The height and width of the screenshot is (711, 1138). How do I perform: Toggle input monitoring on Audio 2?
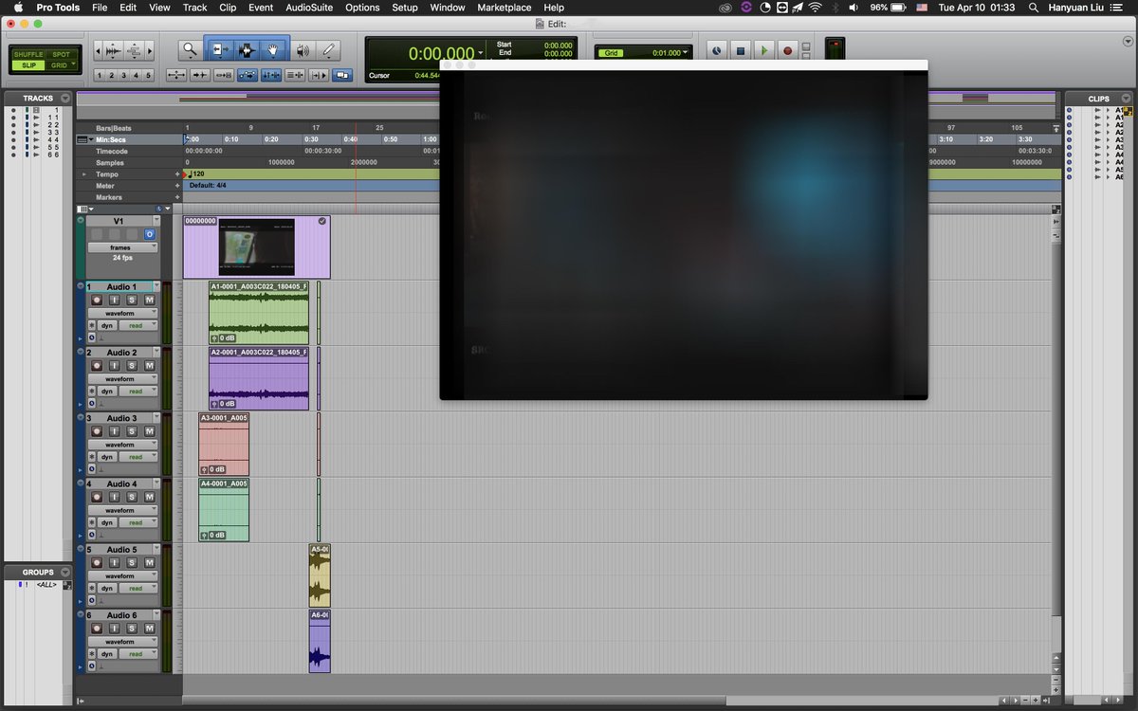(114, 365)
